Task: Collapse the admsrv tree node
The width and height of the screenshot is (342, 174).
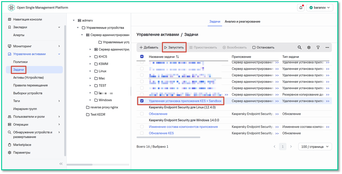Action: coord(74,20)
